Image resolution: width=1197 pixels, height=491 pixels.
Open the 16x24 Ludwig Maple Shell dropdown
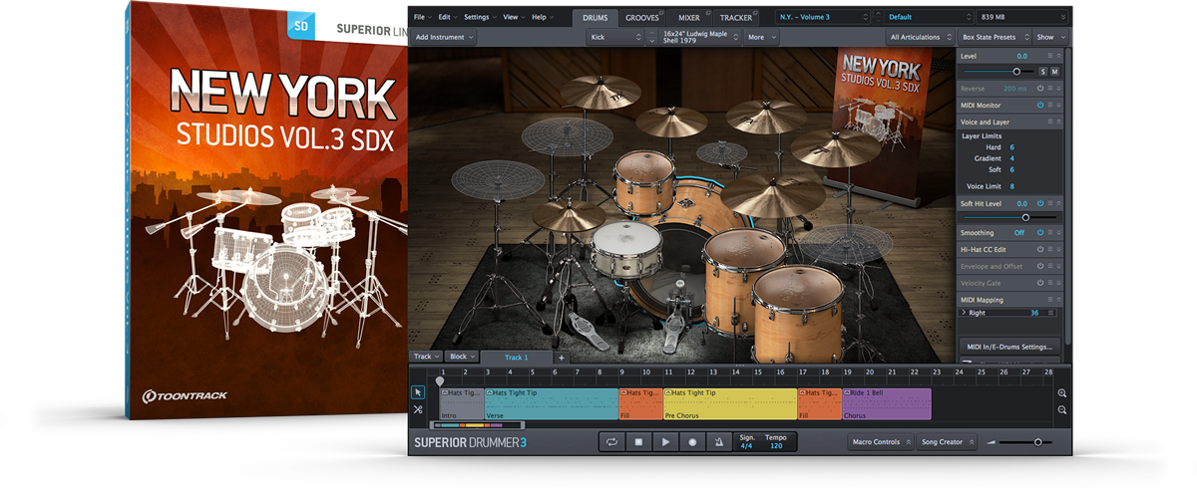(x=701, y=37)
